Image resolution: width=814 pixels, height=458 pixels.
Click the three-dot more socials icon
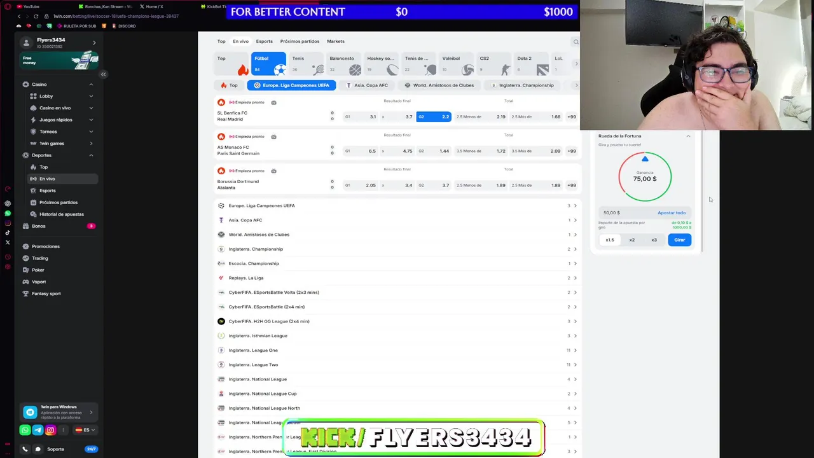(x=63, y=430)
